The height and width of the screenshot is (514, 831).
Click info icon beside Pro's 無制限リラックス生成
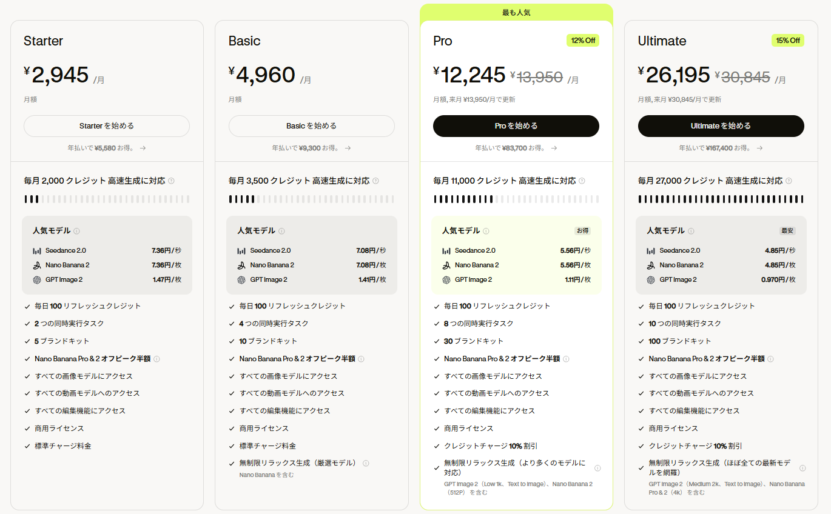[597, 468]
